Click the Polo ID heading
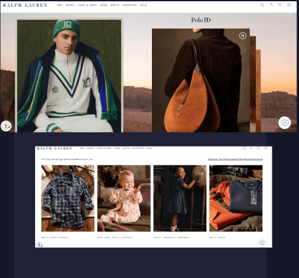299x278 pixels. click(x=201, y=20)
